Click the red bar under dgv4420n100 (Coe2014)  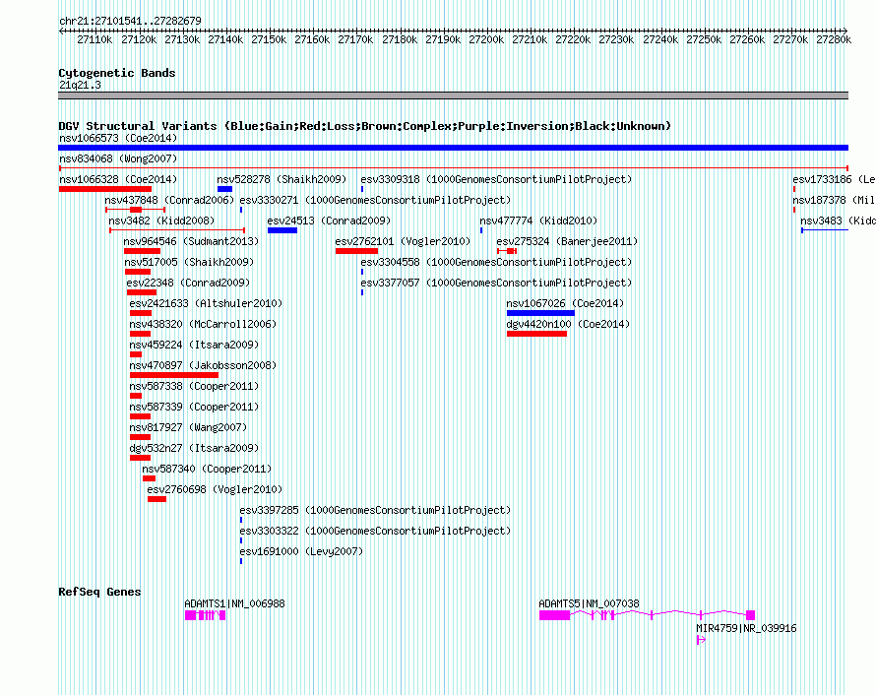click(536, 334)
